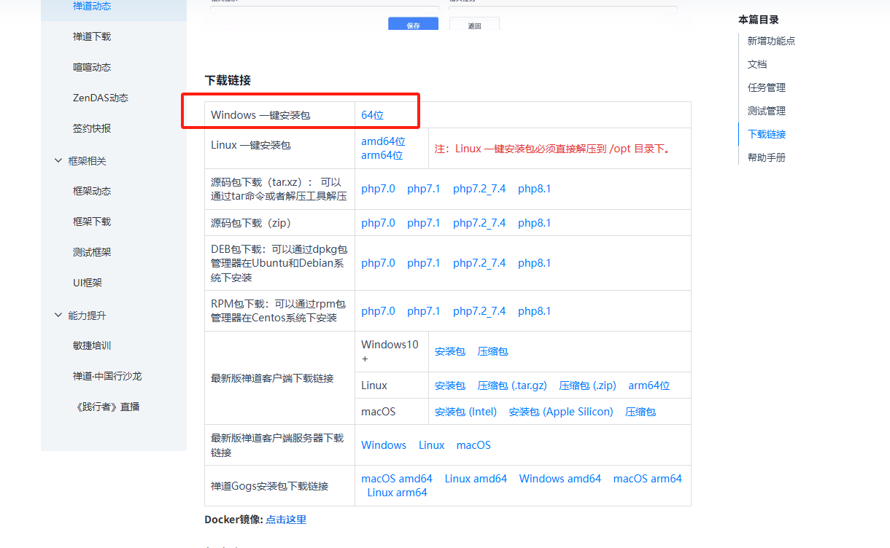Screen dimensions: 890x548
Task: Download DEB package for php7.2_7.4
Action: [479, 263]
